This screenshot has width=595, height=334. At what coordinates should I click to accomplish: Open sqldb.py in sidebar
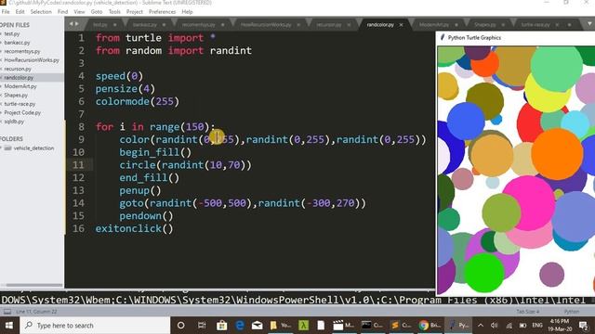pyautogui.click(x=14, y=122)
